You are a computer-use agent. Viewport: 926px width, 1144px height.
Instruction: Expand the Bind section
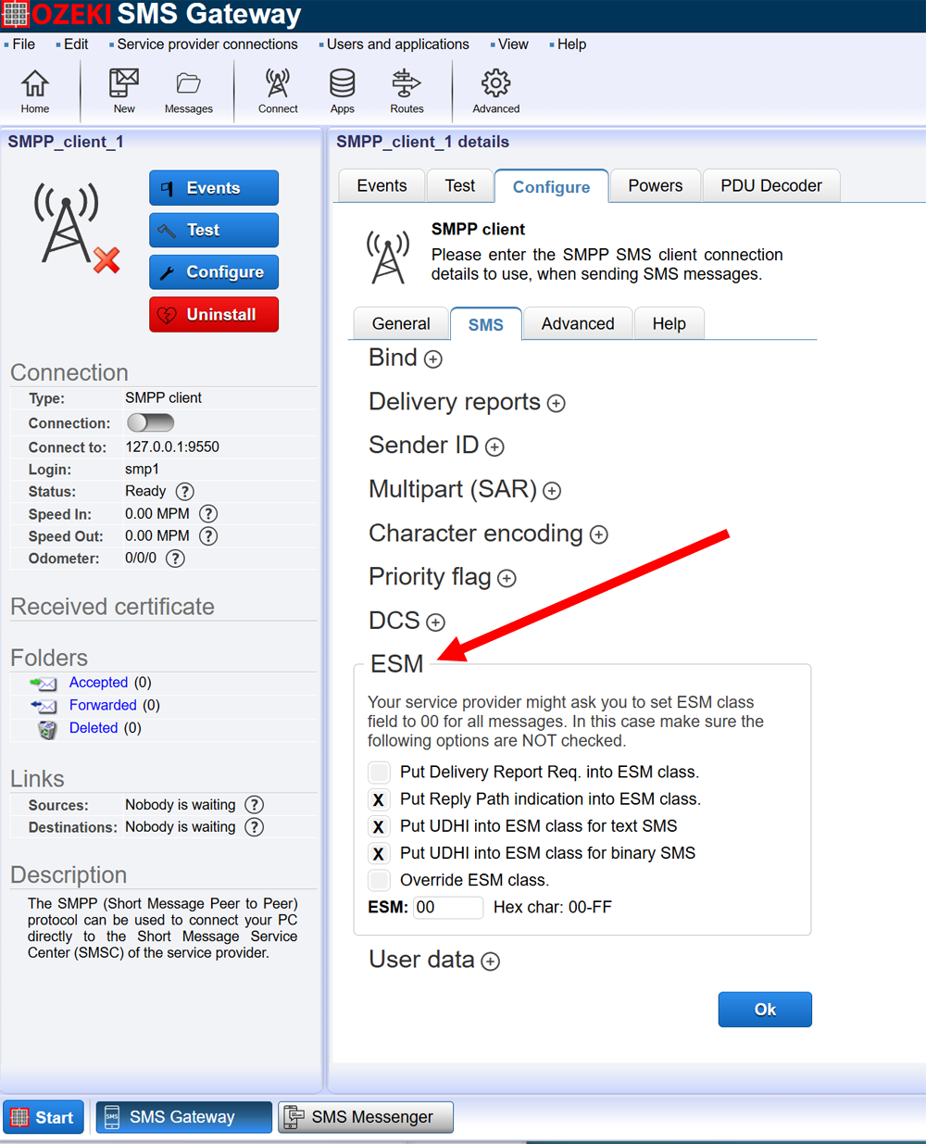[433, 359]
